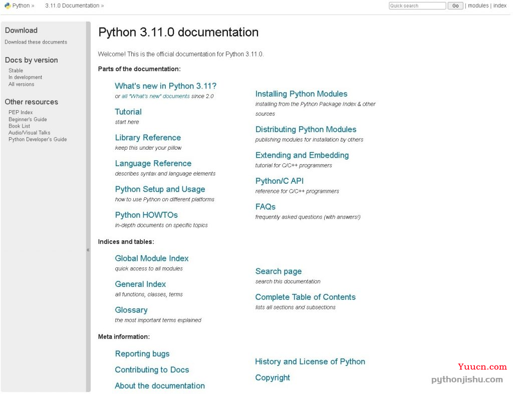Screen dimensions: 513x394
Task: Open Contributing to Docs
Action: click(x=152, y=370)
